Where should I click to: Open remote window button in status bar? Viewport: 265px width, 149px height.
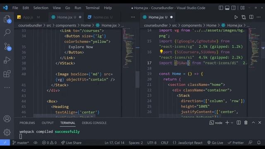coord(5,143)
